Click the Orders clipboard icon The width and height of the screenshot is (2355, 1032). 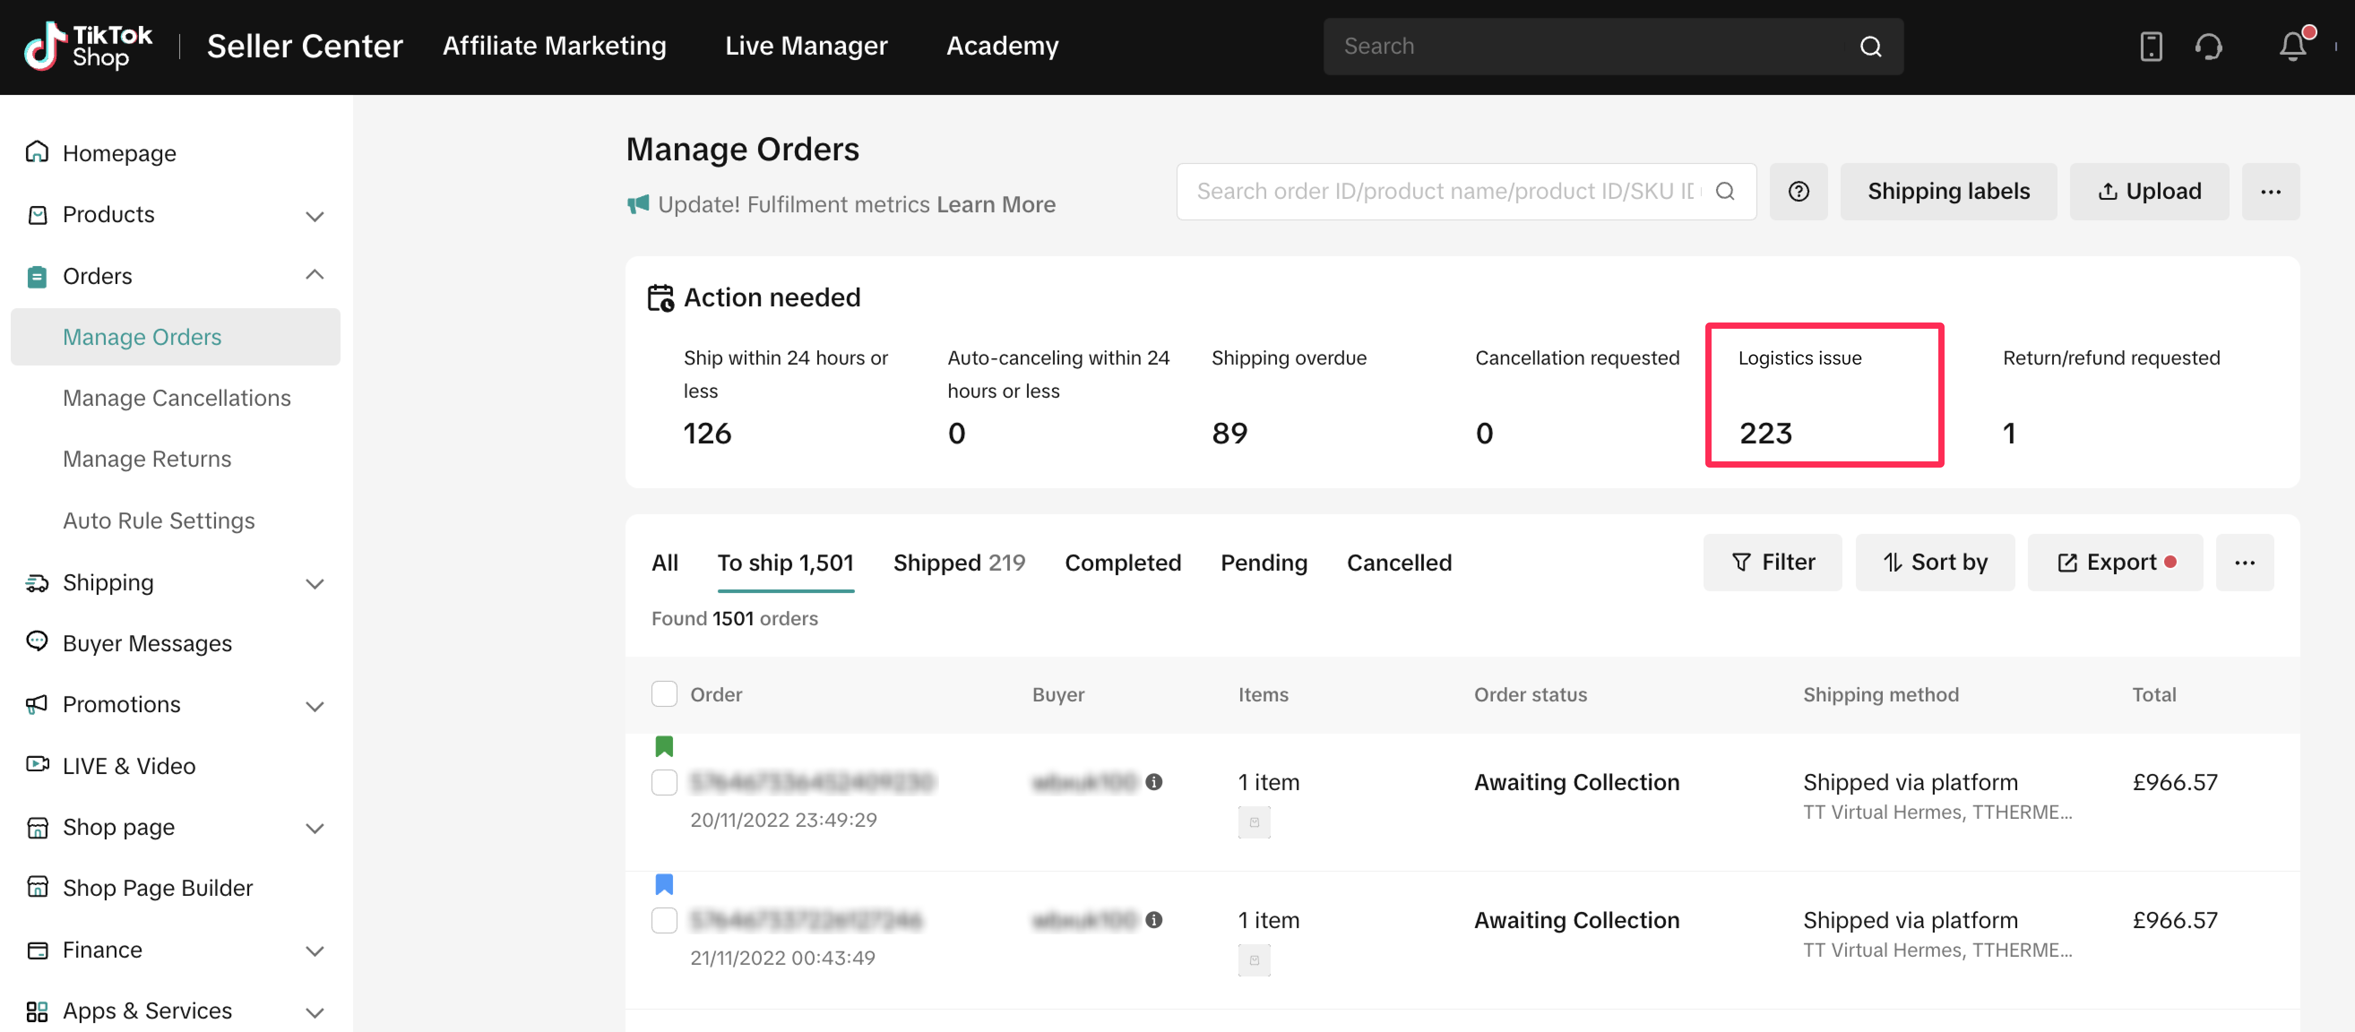[x=37, y=276]
